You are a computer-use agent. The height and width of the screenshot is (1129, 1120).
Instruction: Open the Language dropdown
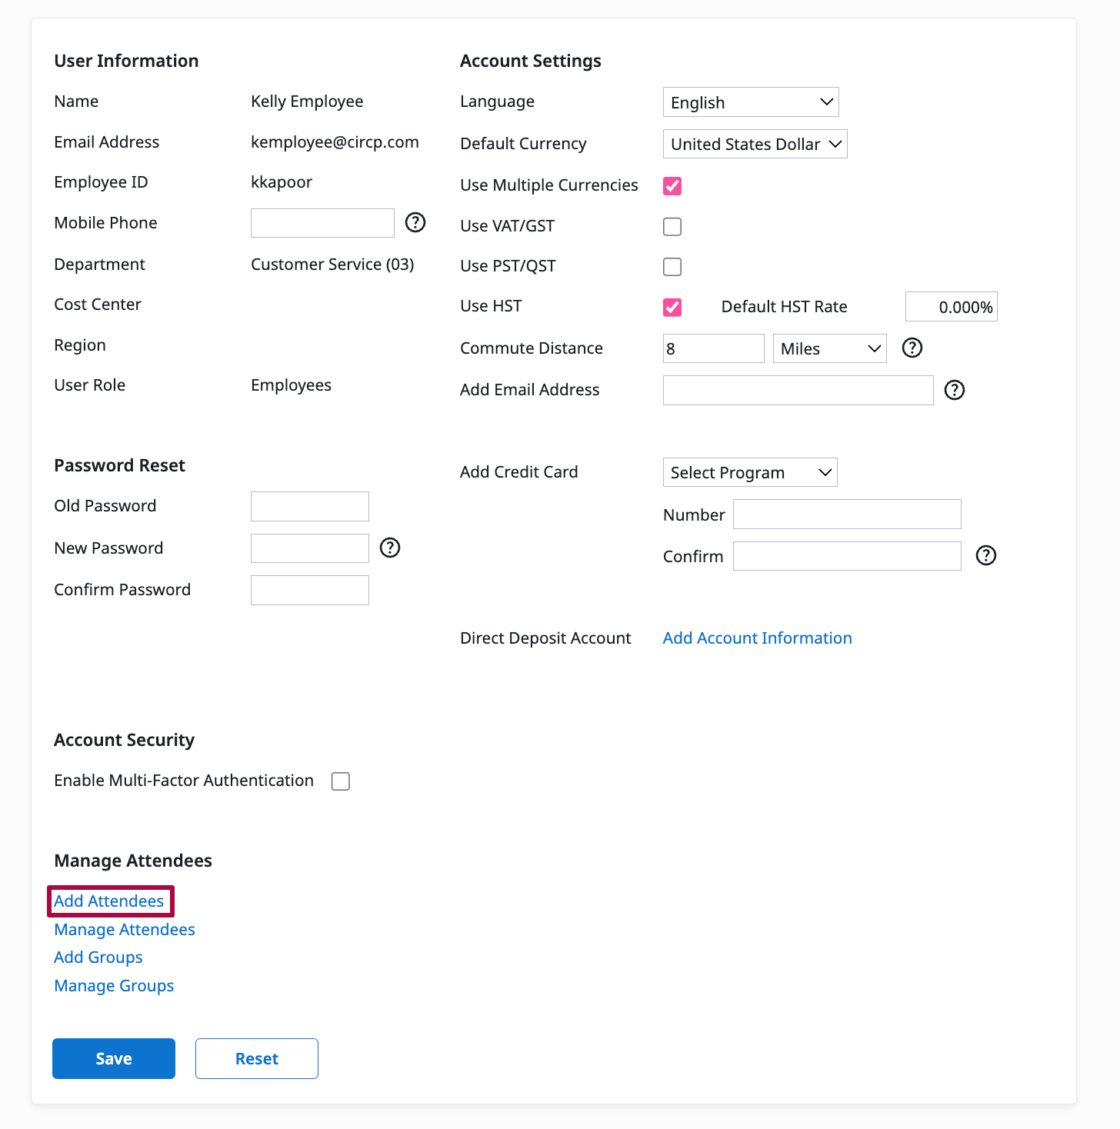(x=750, y=102)
